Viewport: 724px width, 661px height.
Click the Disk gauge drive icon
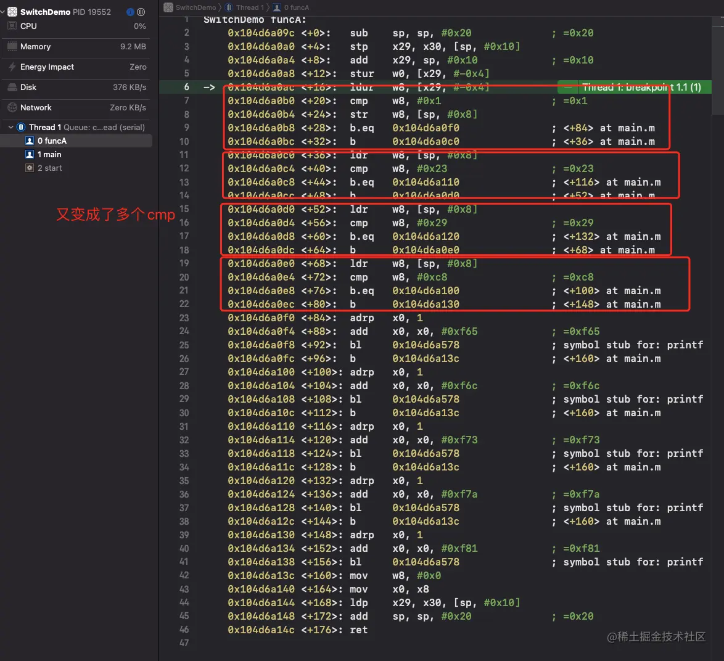coord(12,87)
